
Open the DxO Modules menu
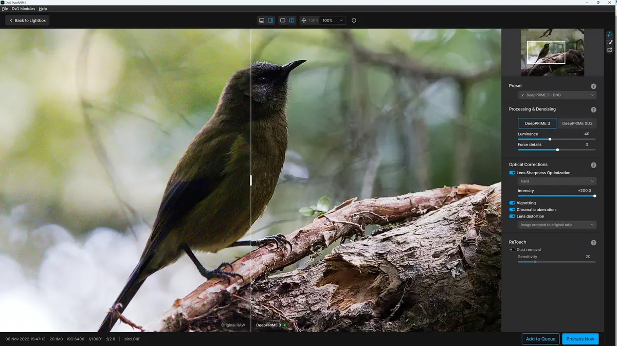point(23,9)
